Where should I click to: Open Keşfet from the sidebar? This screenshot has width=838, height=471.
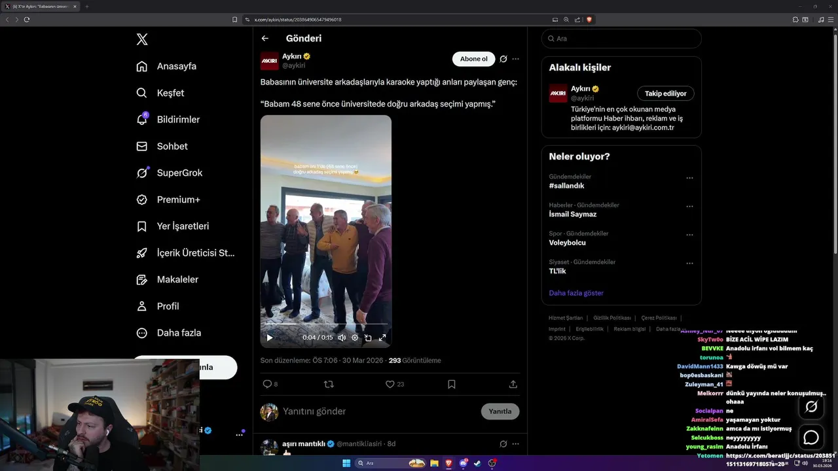coord(160,93)
